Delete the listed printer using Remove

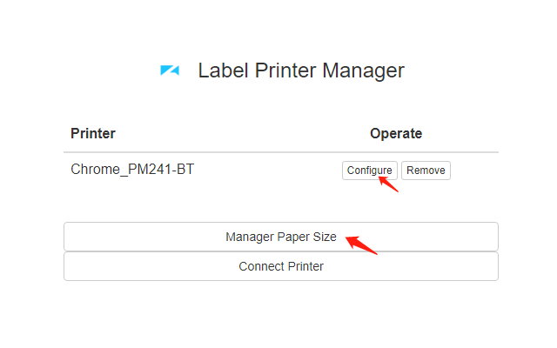pyautogui.click(x=426, y=171)
